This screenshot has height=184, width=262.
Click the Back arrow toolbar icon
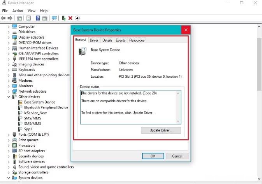coord(3,18)
